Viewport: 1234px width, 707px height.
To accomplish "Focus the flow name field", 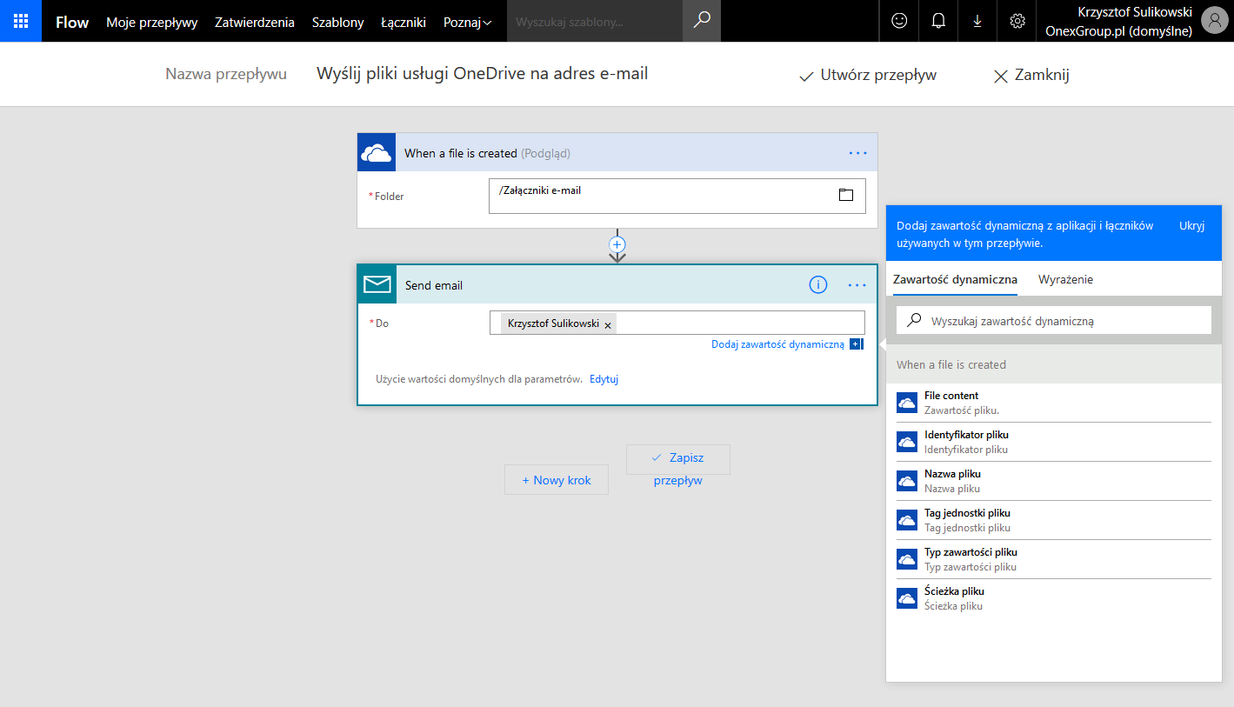I will click(x=482, y=74).
